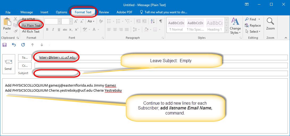Click the Redo arrow icon

[23, 45]
